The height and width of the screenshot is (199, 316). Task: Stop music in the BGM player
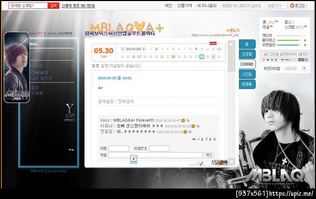268,60
